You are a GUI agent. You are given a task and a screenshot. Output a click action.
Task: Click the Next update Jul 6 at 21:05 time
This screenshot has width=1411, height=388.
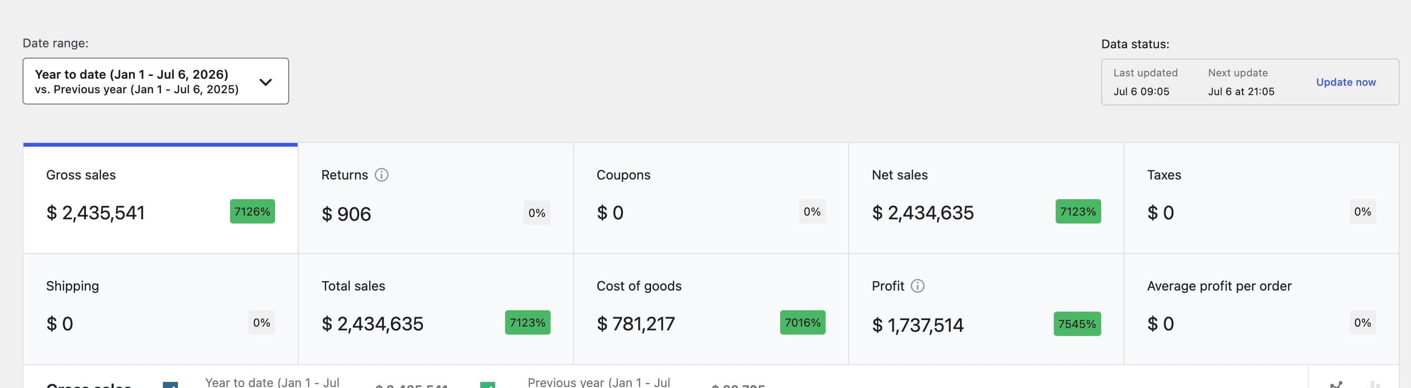click(1241, 92)
